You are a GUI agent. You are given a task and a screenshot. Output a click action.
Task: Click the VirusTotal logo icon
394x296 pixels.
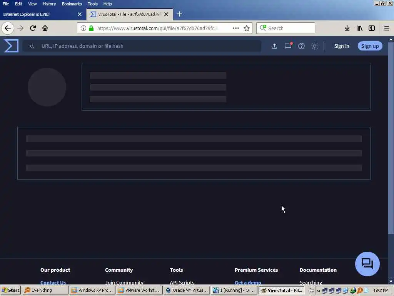click(x=11, y=46)
